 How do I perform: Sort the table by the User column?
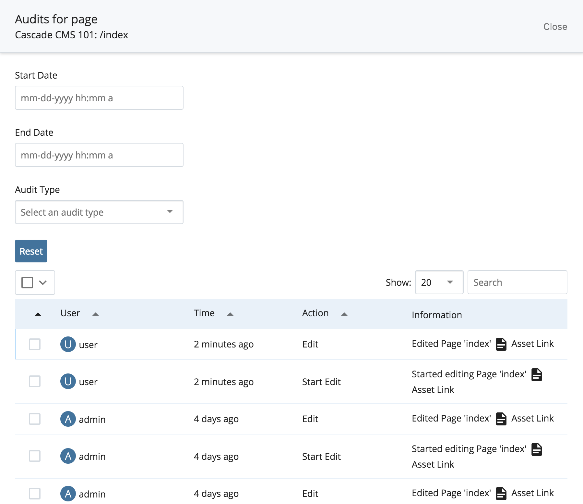tap(96, 314)
